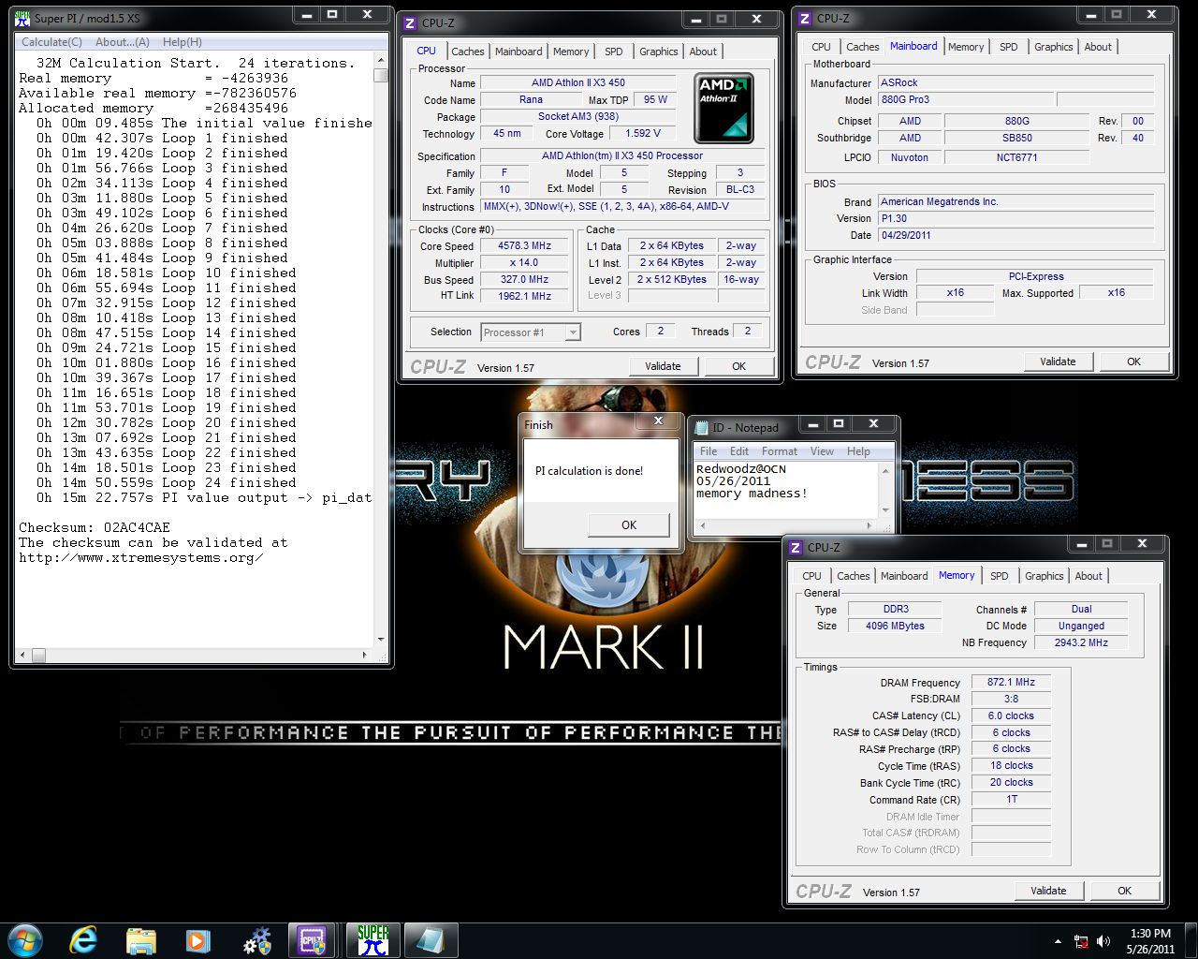The width and height of the screenshot is (1198, 959).
Task: Switch to Graphics tab in CPU window
Action: 658,52
